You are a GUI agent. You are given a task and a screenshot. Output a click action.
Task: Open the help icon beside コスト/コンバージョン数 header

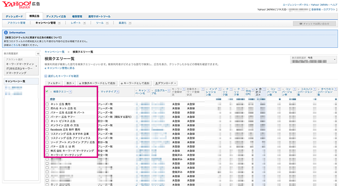[314, 89]
